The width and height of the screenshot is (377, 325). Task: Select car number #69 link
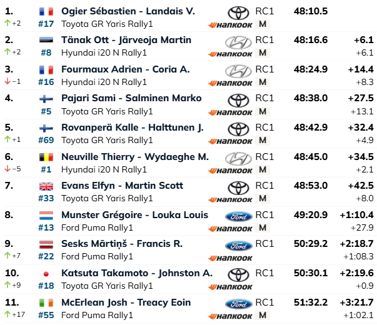click(x=46, y=140)
